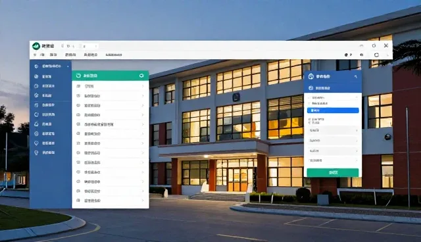Image resolution: width=421 pixels, height=242 pixels.
Task: Expand the last option row above the green button
Action: pos(333,160)
